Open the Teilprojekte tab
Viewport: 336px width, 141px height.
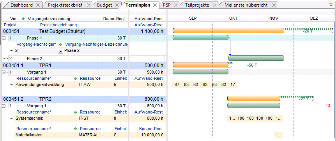(x=197, y=5)
